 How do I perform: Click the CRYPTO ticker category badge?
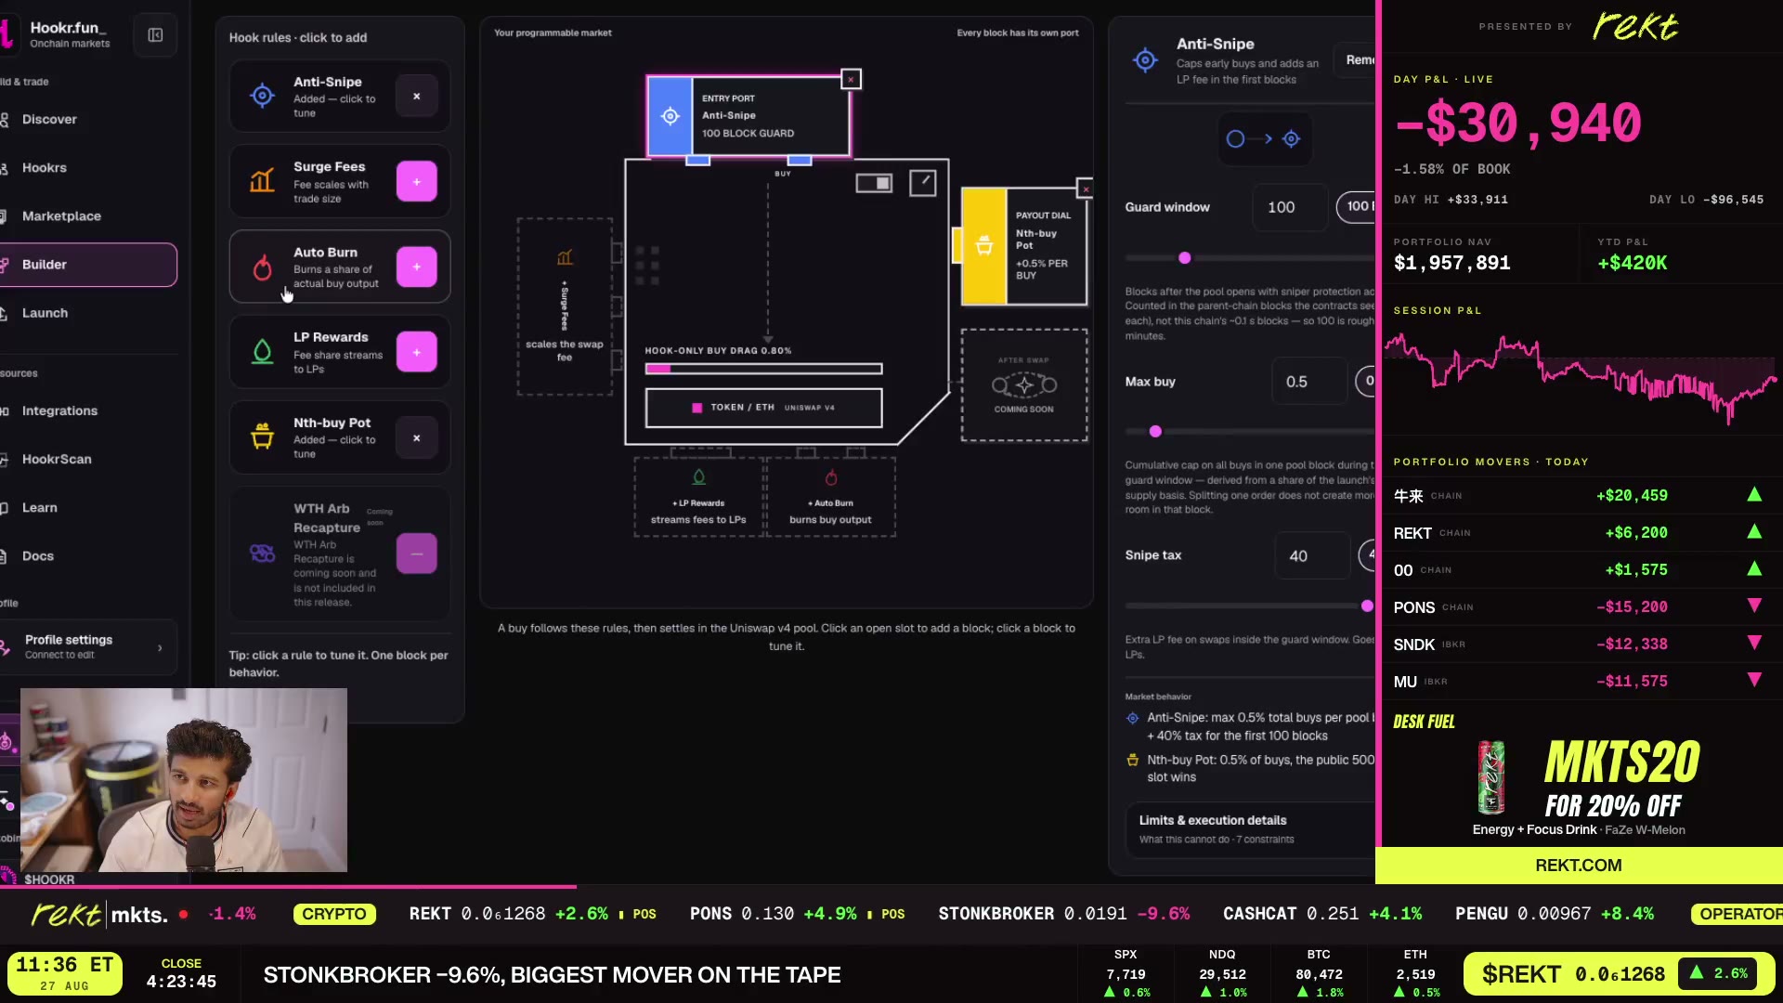pos(334,915)
